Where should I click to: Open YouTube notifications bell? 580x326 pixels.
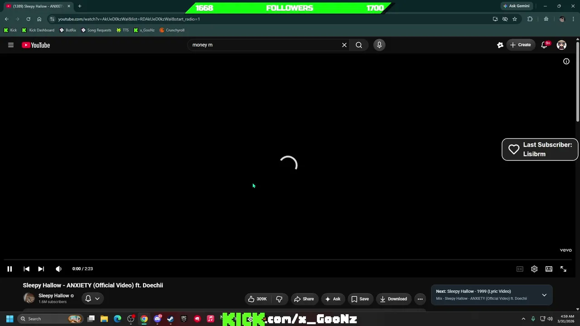545,45
